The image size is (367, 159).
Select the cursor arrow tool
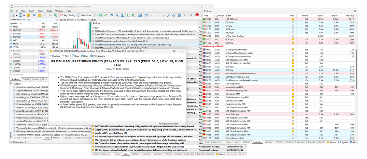click(146, 15)
